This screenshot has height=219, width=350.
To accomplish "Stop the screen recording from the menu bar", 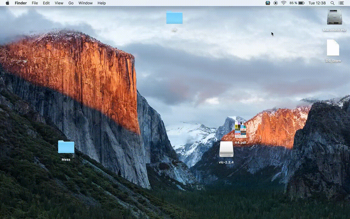I will click(x=275, y=3).
